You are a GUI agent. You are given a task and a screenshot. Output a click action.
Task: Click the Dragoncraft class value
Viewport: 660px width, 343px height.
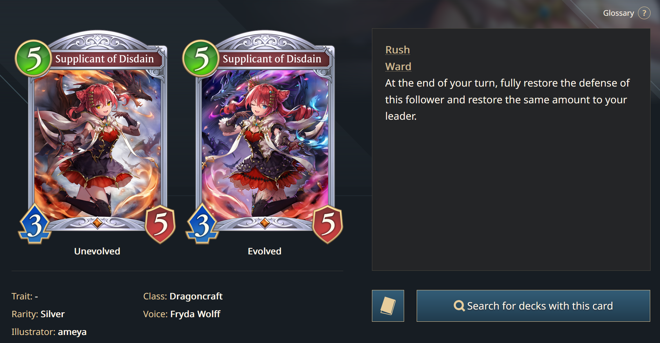(x=196, y=296)
